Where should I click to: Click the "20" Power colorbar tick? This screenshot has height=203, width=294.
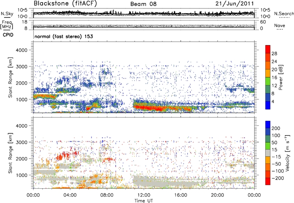click(274, 70)
